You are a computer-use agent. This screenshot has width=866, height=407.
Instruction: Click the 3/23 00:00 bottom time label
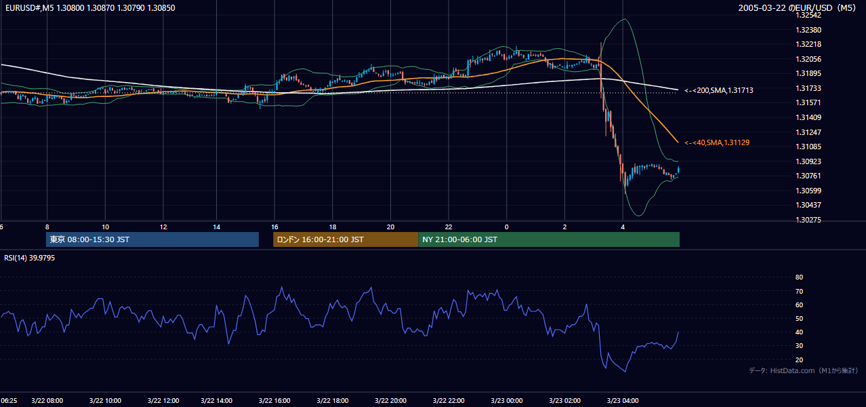tap(507, 401)
